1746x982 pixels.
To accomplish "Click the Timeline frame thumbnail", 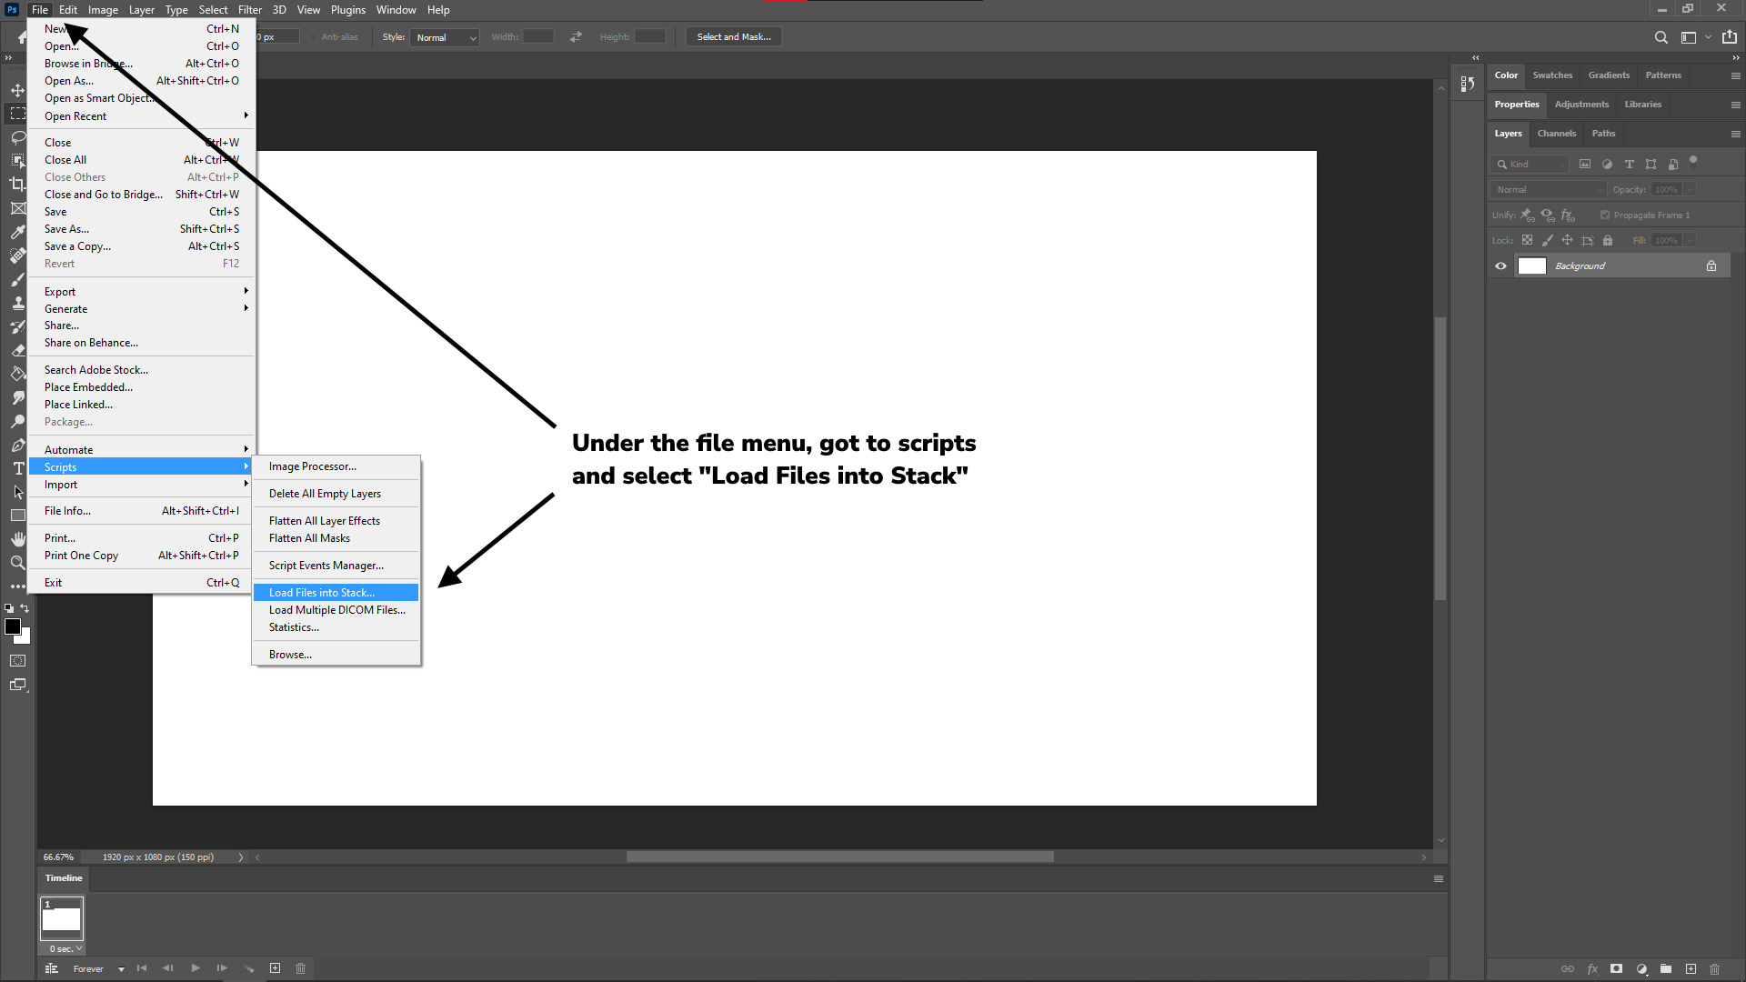I will [x=63, y=918].
